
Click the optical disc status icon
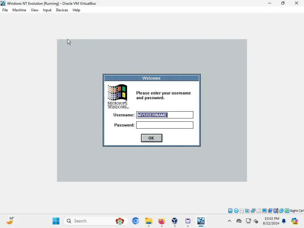236,211
